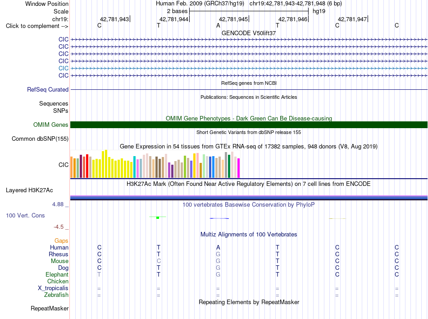Click the Rhesus species label

coord(59,254)
